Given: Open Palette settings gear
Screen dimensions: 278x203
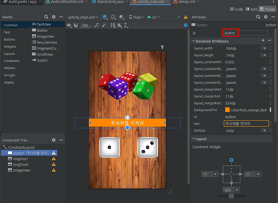Looking at the screenshot, I should click(x=53, y=17).
